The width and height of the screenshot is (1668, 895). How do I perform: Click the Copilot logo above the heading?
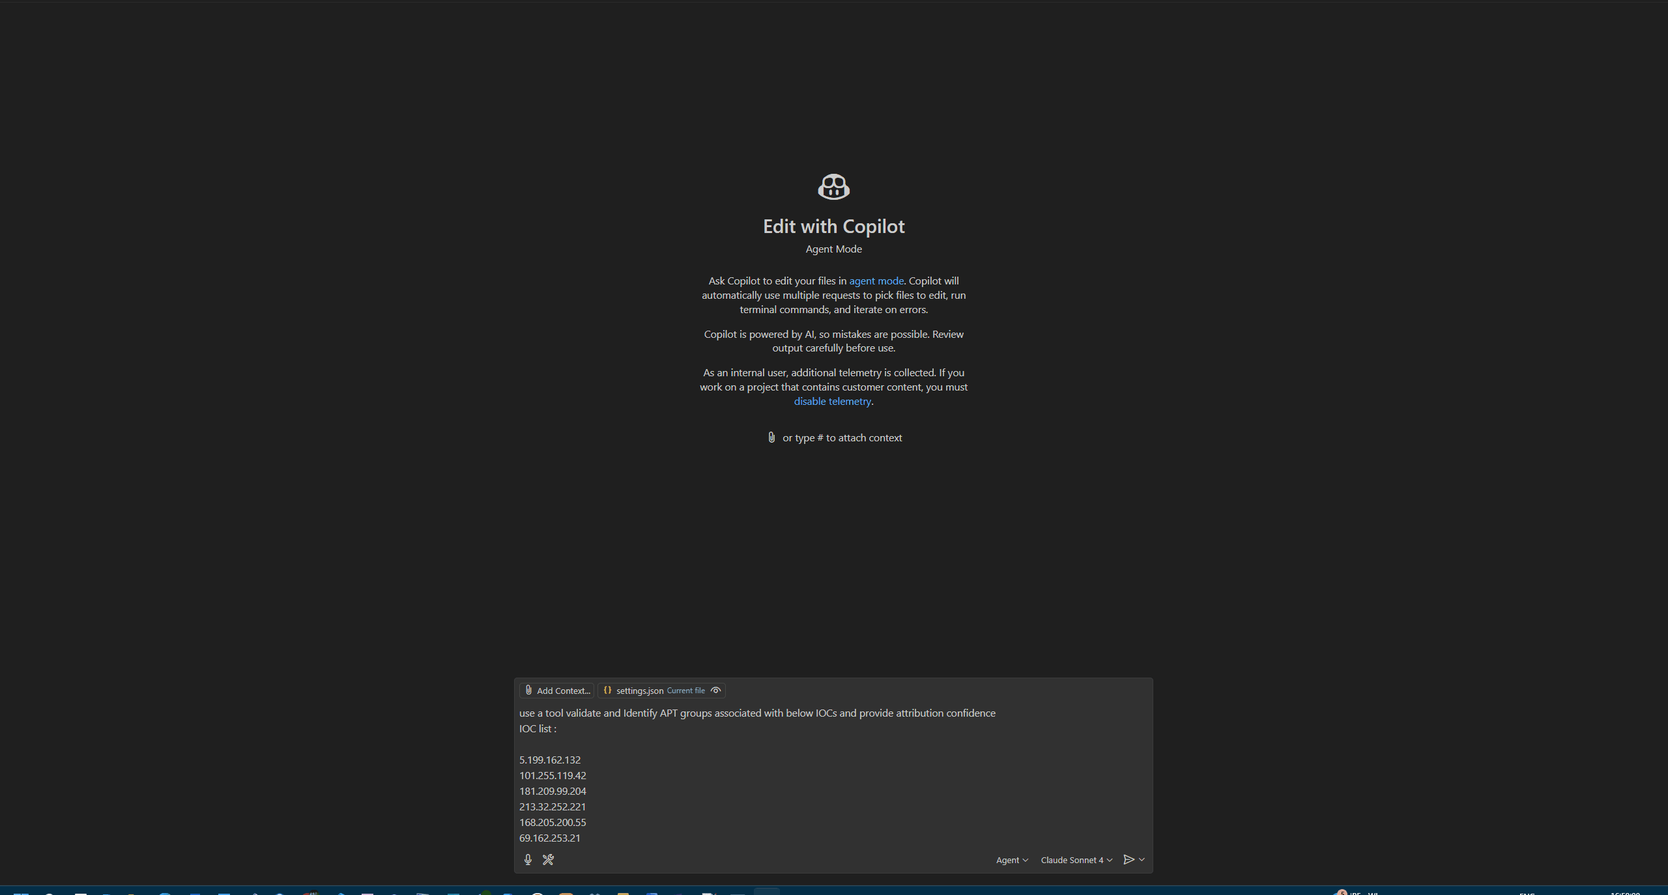[x=833, y=187]
